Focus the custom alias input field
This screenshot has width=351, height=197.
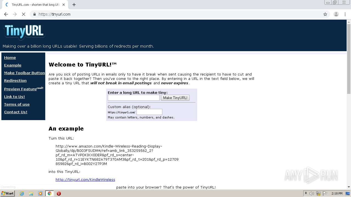[149, 112]
